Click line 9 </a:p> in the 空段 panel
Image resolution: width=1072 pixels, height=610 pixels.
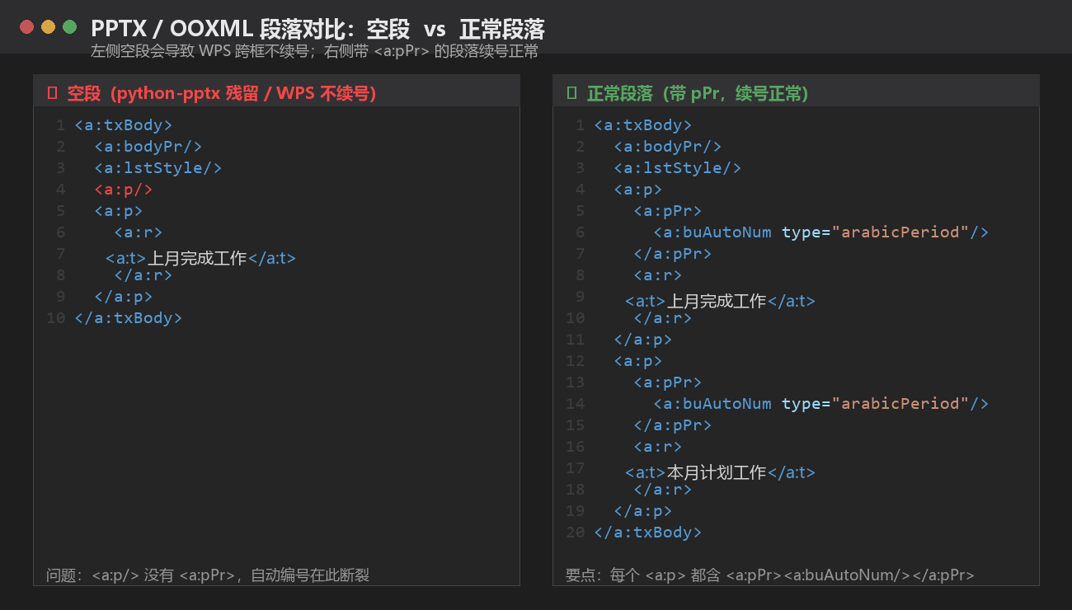pyautogui.click(x=124, y=297)
